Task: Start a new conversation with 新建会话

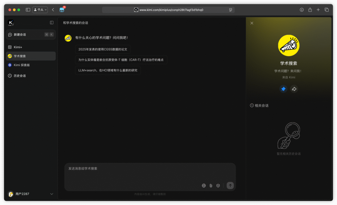Action: (31, 35)
